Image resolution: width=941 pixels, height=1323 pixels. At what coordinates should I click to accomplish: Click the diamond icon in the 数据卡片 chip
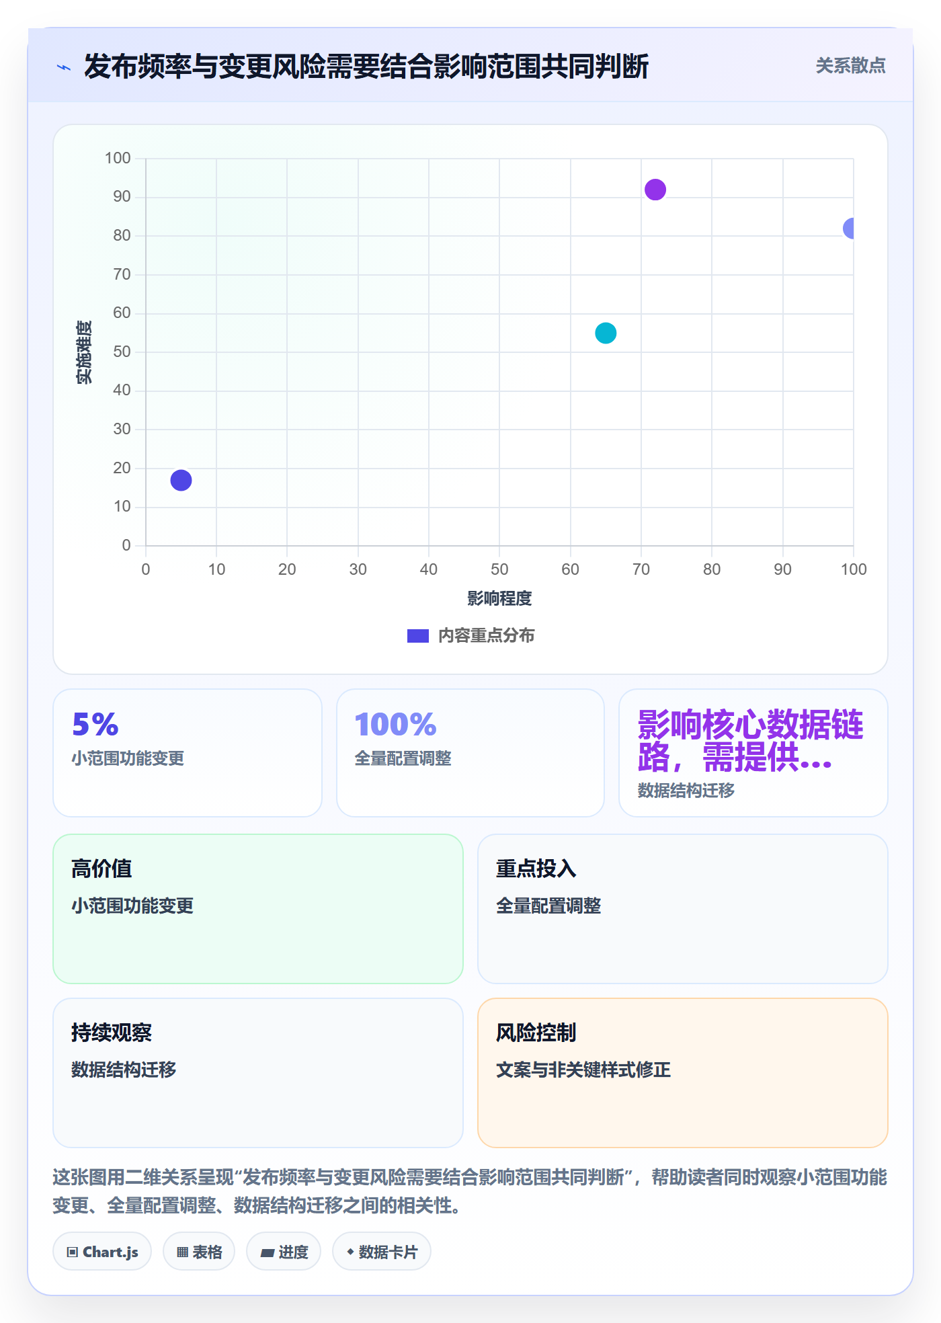pyautogui.click(x=350, y=1252)
